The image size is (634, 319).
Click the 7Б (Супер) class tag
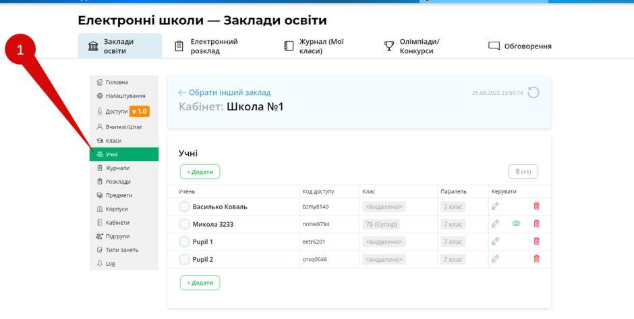pos(381,224)
